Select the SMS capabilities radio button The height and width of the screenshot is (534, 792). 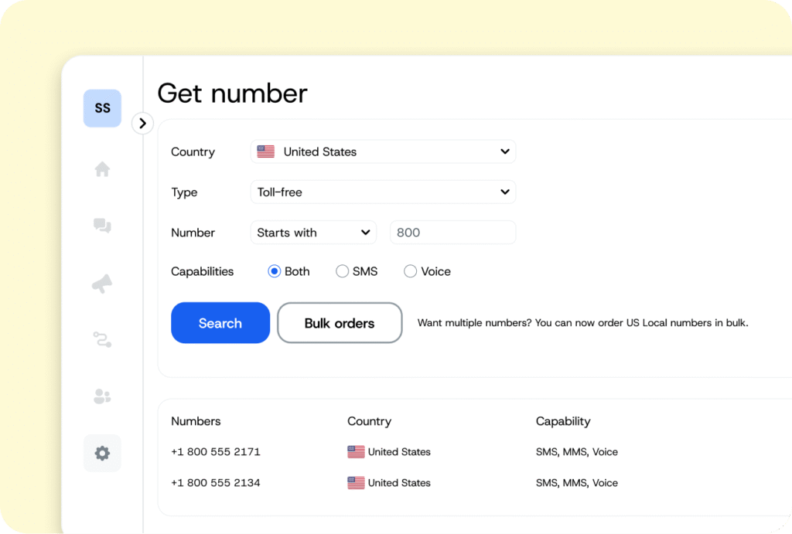[342, 271]
